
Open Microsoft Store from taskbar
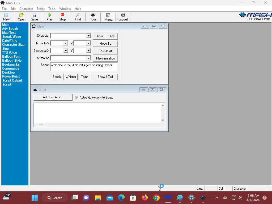pos(133,198)
